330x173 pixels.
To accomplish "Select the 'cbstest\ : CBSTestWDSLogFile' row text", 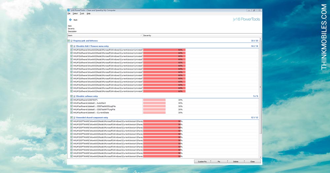I will coord(94,106).
